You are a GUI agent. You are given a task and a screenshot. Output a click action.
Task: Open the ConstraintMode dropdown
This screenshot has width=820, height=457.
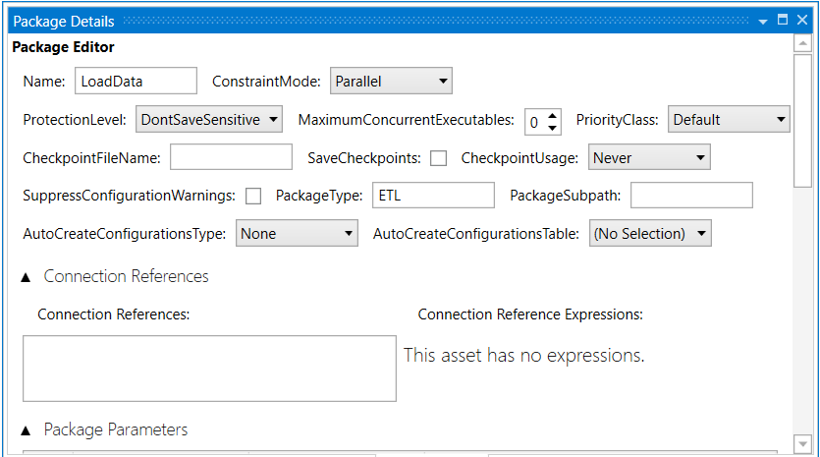[390, 82]
